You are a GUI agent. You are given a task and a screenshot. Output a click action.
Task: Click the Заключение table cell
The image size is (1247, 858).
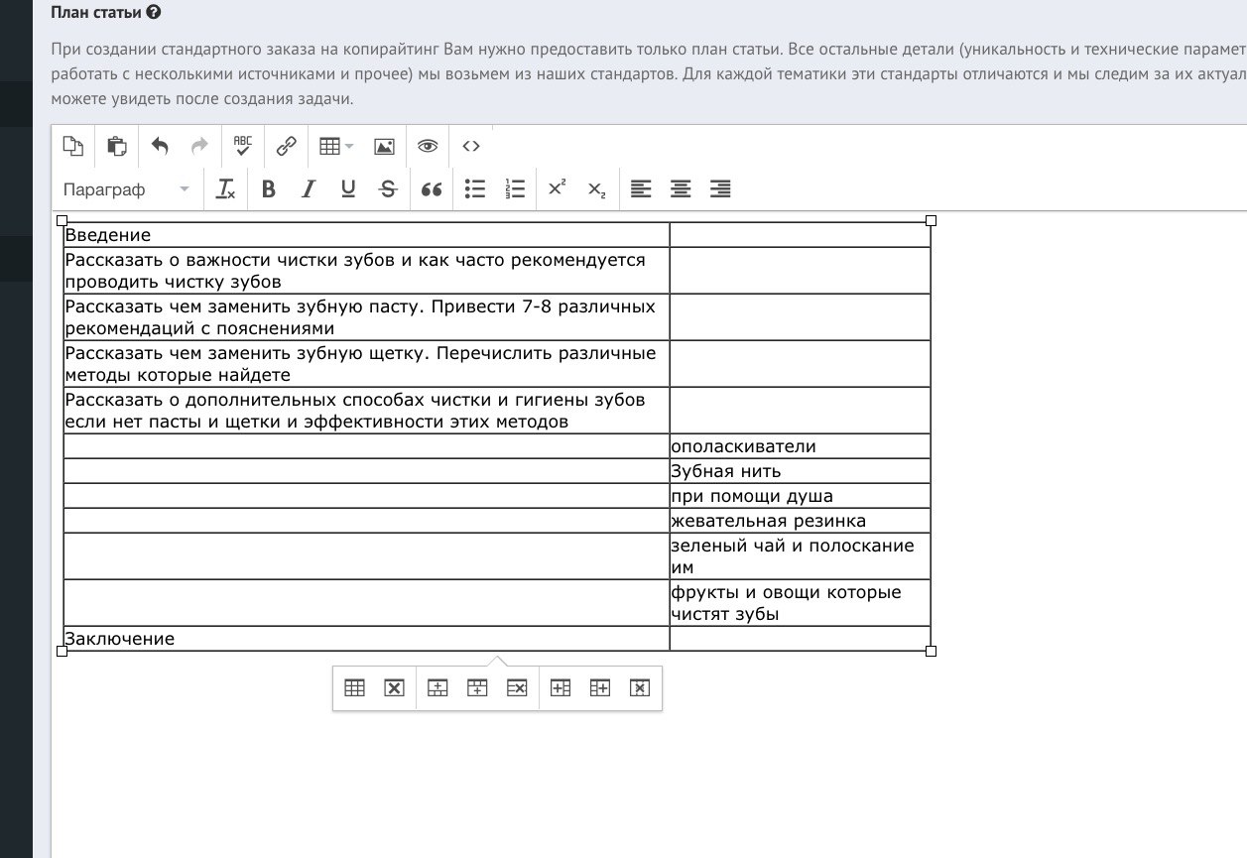tap(366, 639)
